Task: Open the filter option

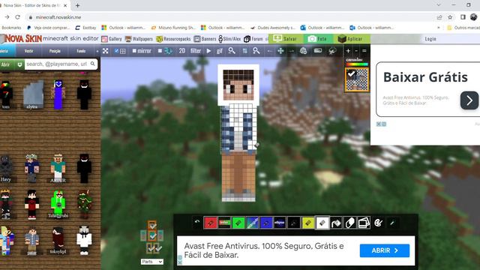Action: click(x=196, y=51)
